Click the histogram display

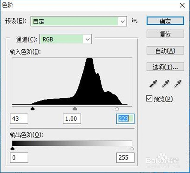[x=72, y=81]
